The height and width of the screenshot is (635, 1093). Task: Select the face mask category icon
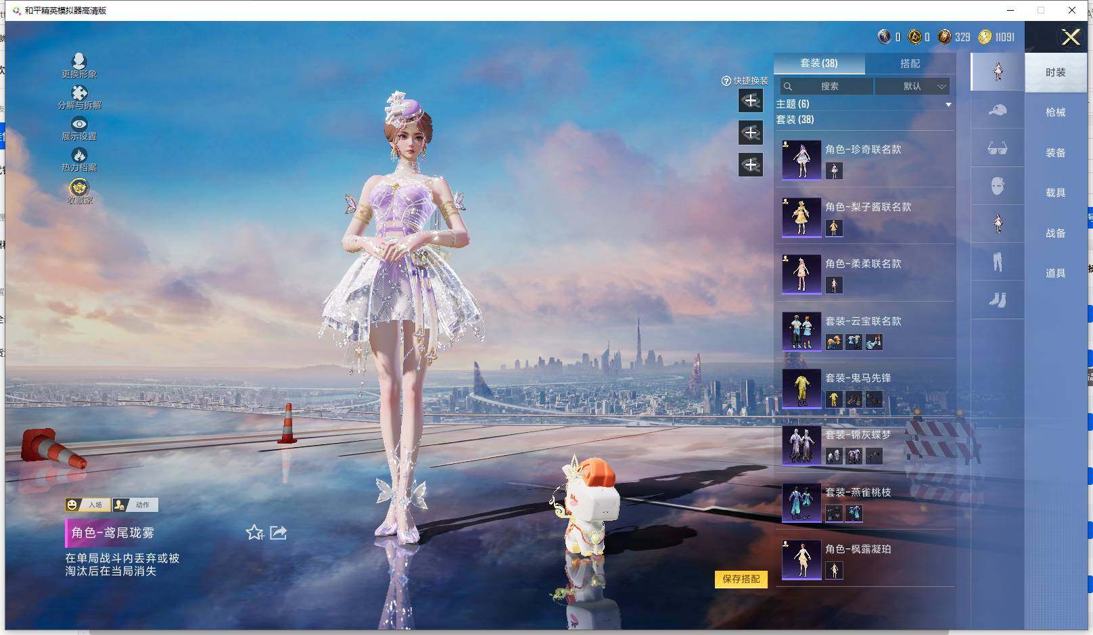coord(998,186)
